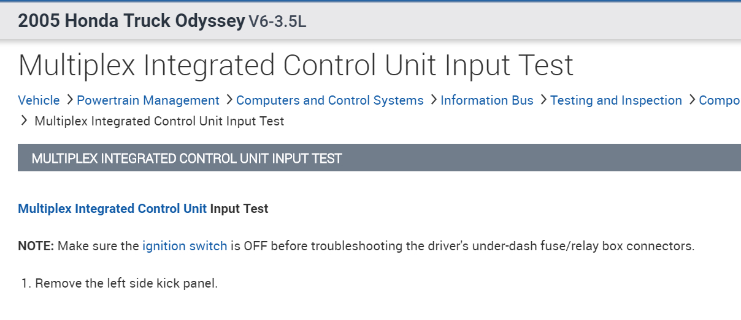Go to Computers and Control Systems
741x320 pixels.
tap(329, 100)
